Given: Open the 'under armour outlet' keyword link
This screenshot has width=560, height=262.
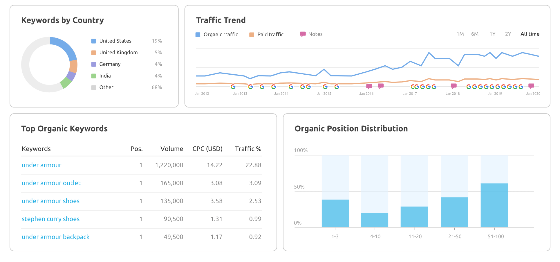Looking at the screenshot, I should pyautogui.click(x=51, y=183).
